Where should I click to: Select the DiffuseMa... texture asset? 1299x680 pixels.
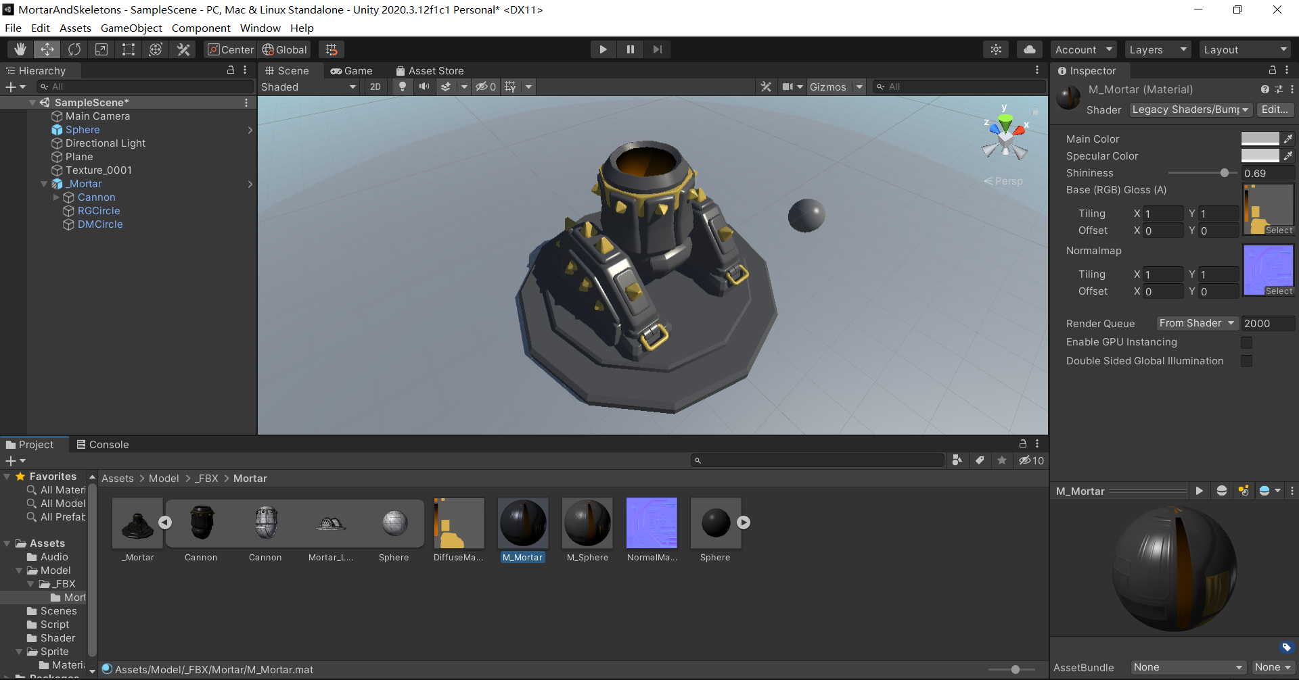click(459, 530)
